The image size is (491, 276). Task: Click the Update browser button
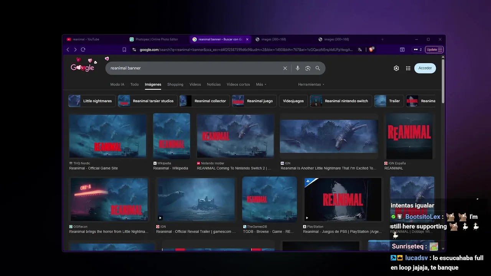(435, 49)
